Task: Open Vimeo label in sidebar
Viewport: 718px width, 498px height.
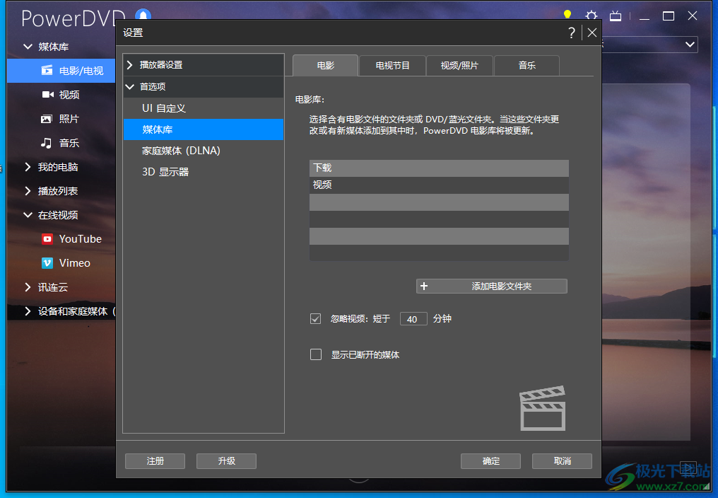Action: 75,262
